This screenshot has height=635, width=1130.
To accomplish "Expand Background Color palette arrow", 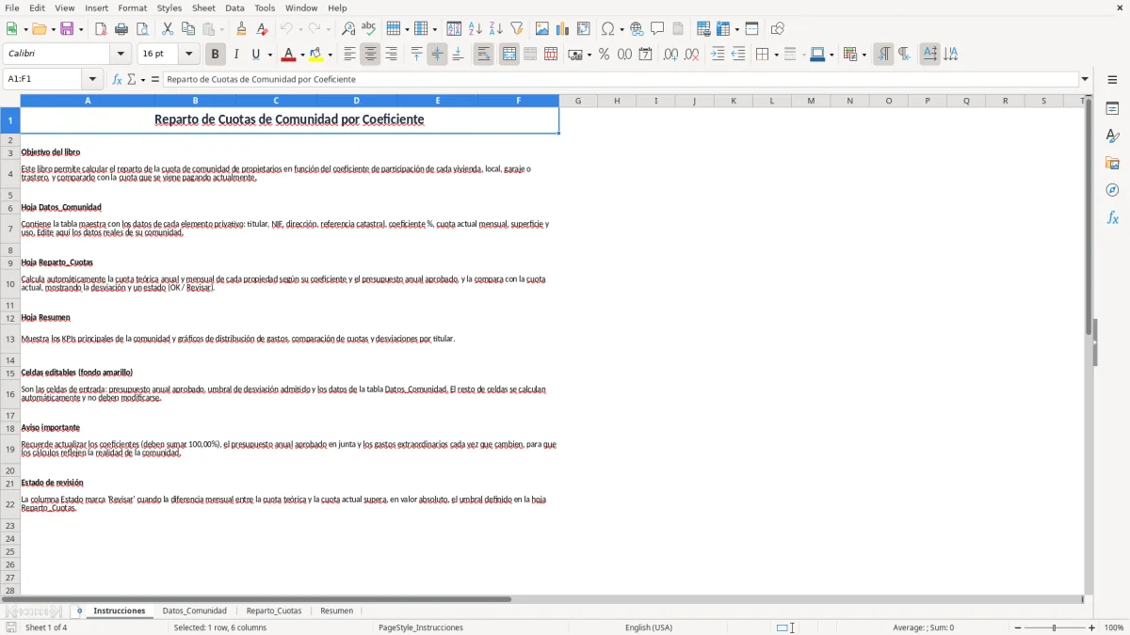I will click(x=330, y=55).
